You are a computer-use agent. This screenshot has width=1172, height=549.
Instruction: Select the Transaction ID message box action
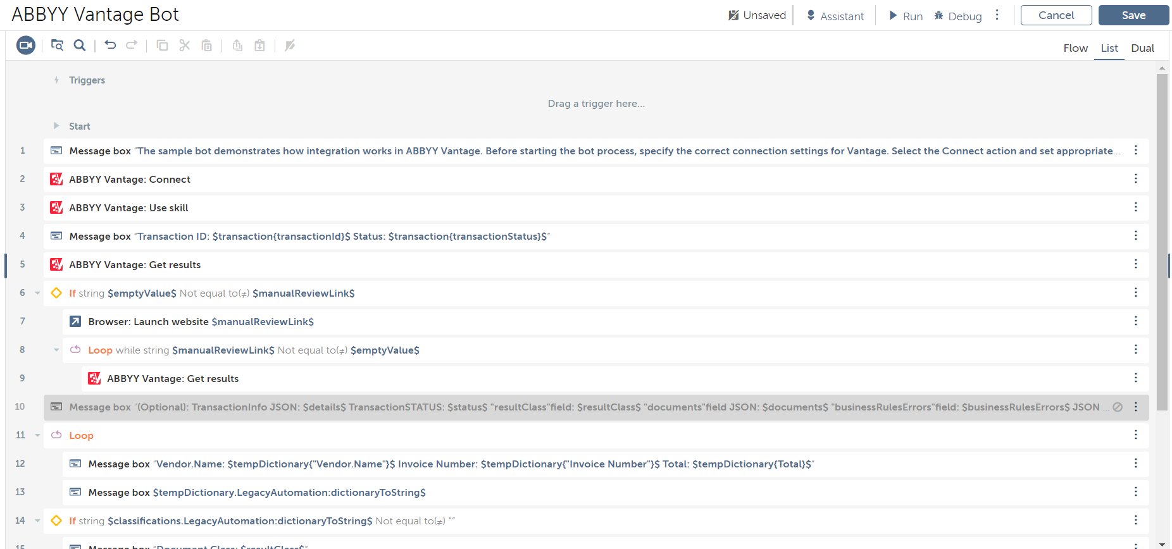pyautogui.click(x=596, y=236)
